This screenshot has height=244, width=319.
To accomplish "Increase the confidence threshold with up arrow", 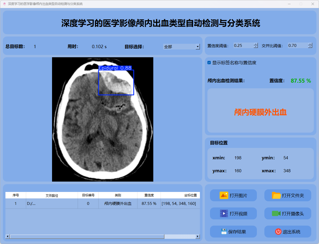I will coord(256,44).
